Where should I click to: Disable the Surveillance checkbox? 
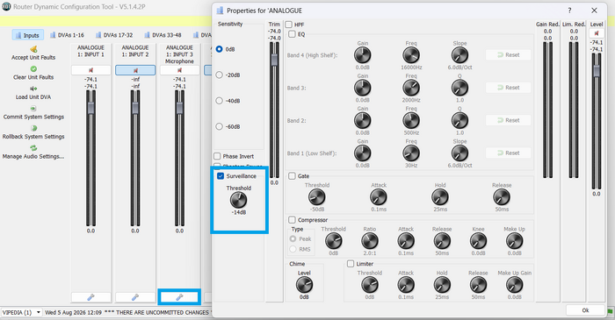tap(221, 176)
